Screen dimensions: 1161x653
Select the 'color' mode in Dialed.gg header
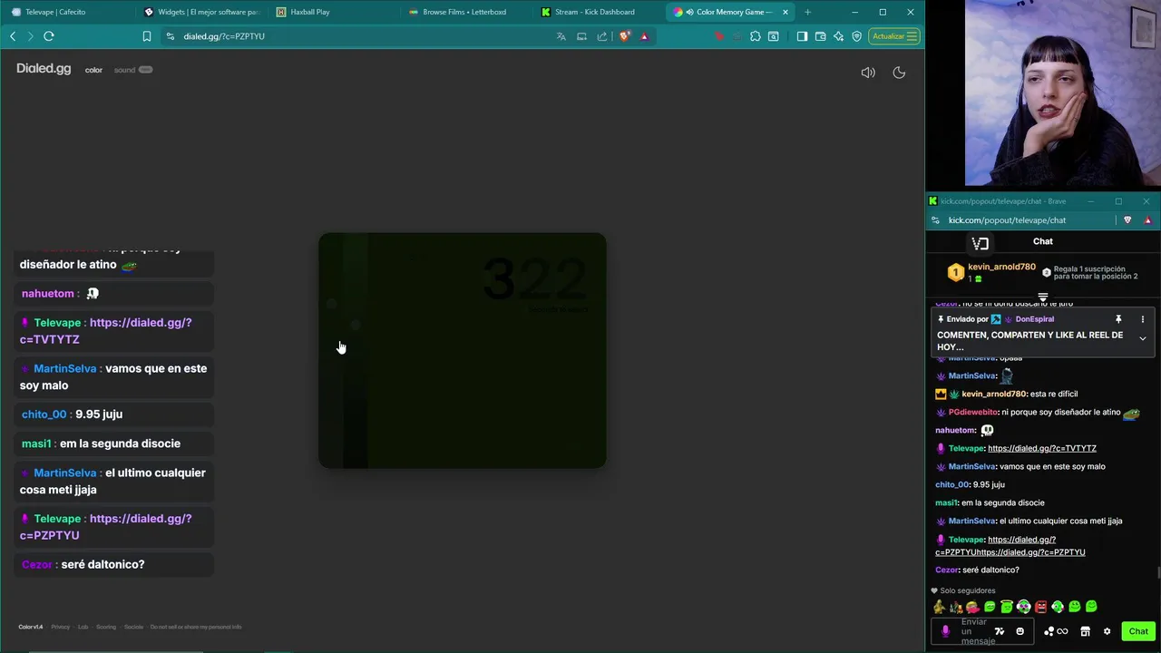[93, 70]
